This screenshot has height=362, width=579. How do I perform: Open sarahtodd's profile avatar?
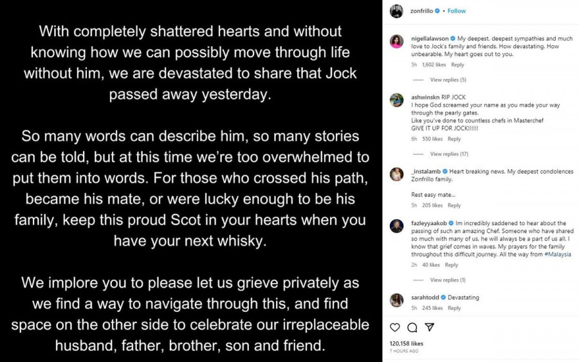pos(397,300)
